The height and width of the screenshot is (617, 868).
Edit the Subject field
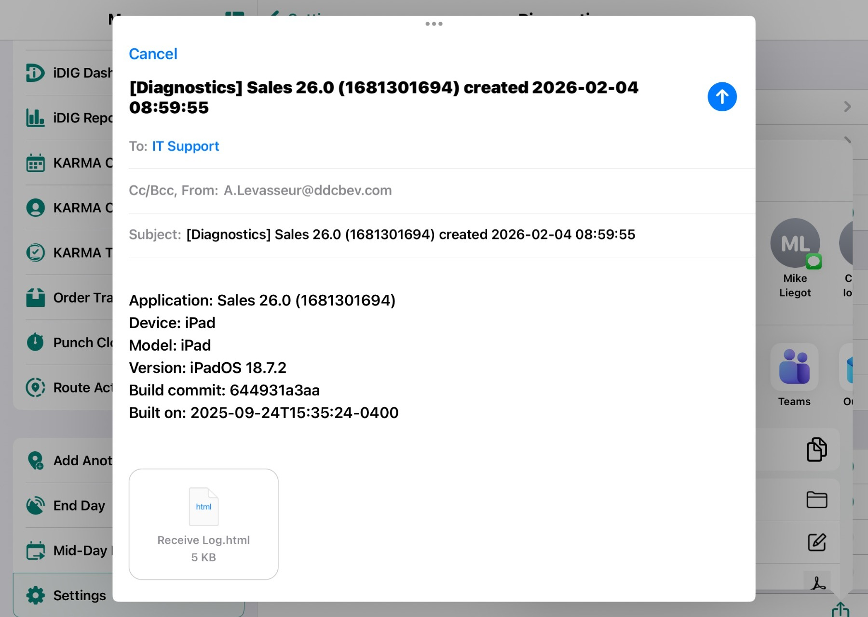[x=442, y=235]
